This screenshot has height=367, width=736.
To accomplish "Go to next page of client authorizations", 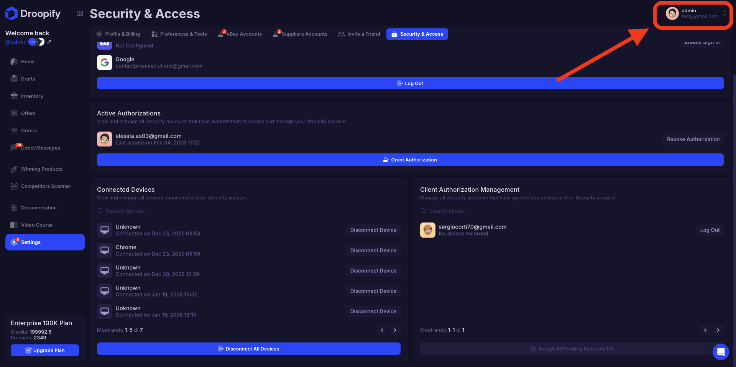I will 718,330.
